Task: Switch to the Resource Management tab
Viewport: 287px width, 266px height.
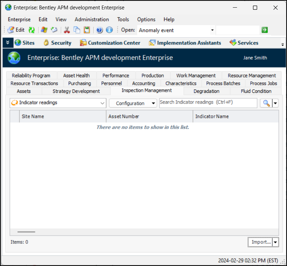Action: (252, 75)
